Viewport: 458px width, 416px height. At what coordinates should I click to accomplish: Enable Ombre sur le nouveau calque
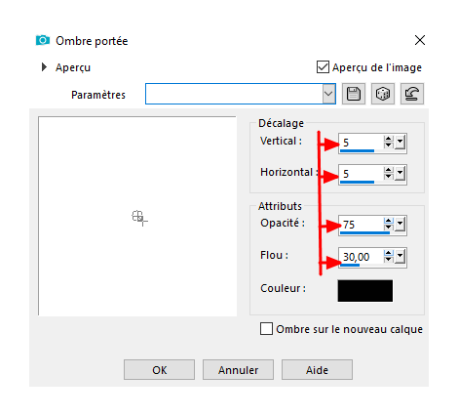(x=266, y=329)
